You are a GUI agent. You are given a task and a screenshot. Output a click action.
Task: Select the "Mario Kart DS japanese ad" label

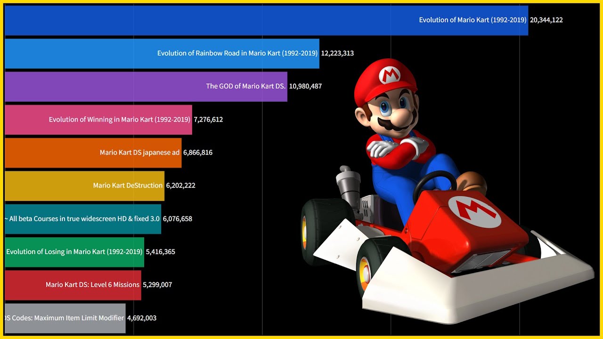(x=140, y=153)
